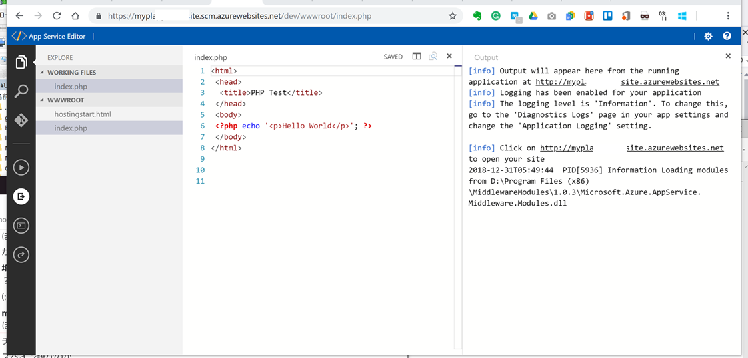This screenshot has height=358, width=748.
Task: Click the camera screenshot extension icon
Action: (551, 16)
